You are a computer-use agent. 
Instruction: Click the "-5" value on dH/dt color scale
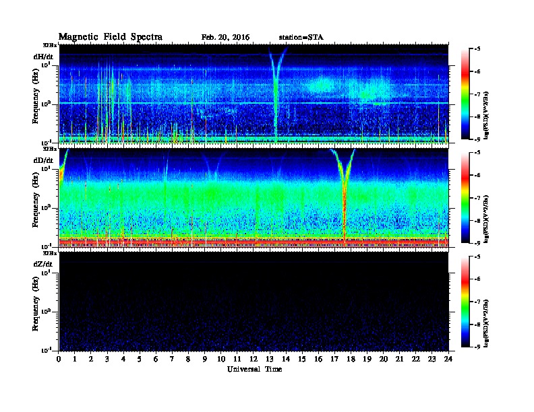point(477,49)
